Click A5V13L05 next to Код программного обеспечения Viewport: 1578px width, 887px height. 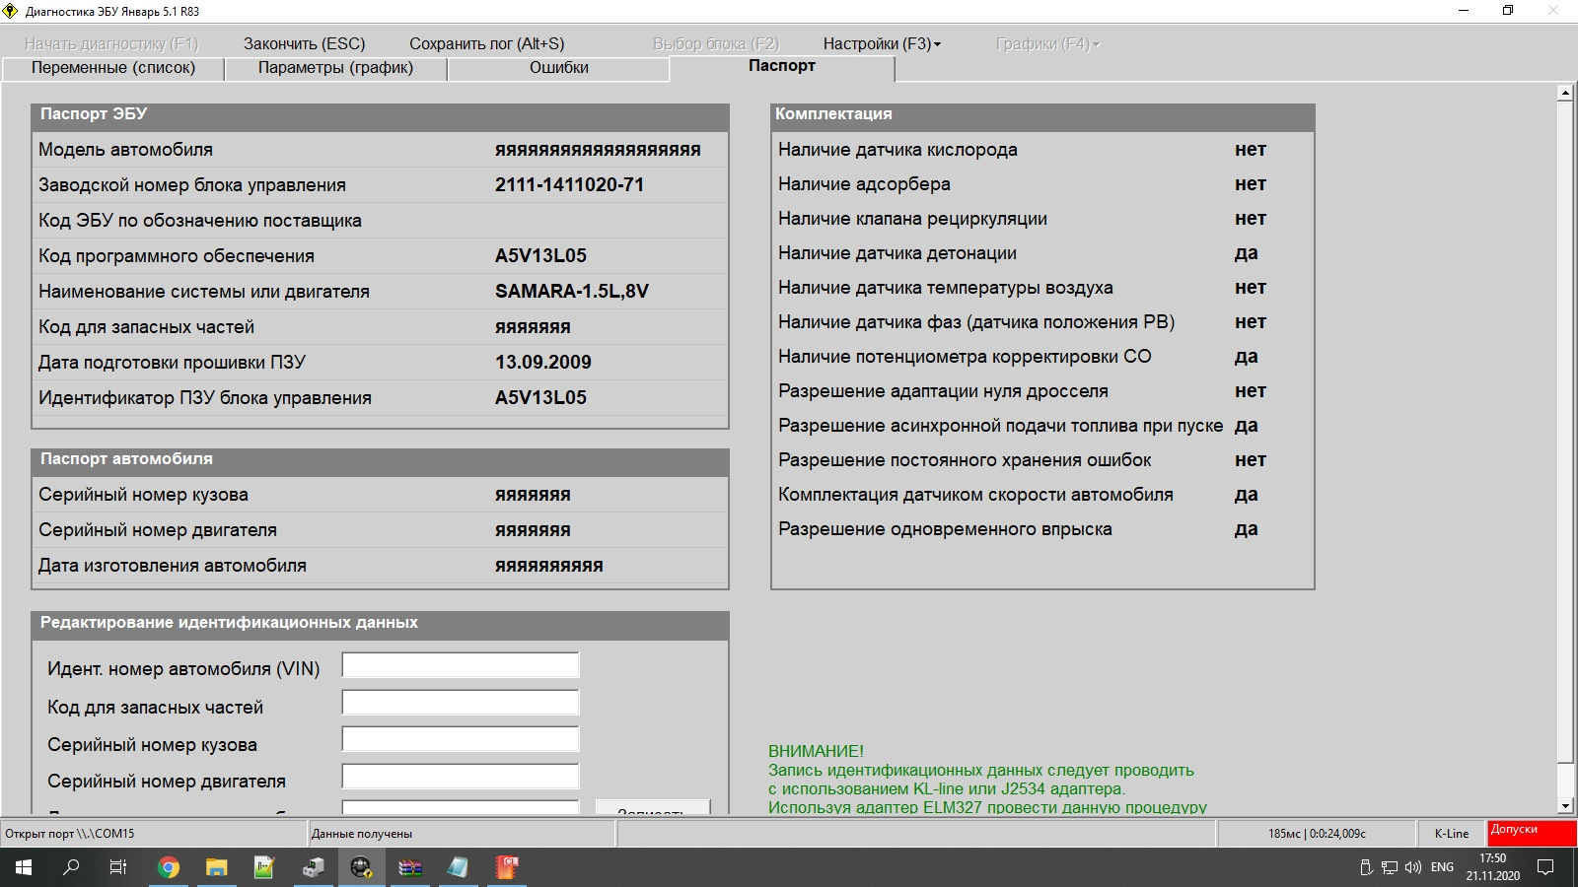pos(540,255)
